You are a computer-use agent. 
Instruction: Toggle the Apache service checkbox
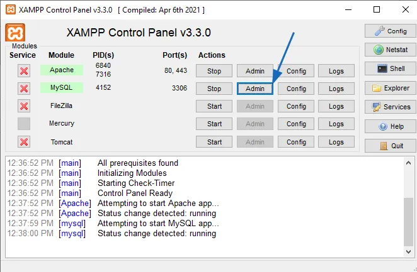click(x=24, y=71)
